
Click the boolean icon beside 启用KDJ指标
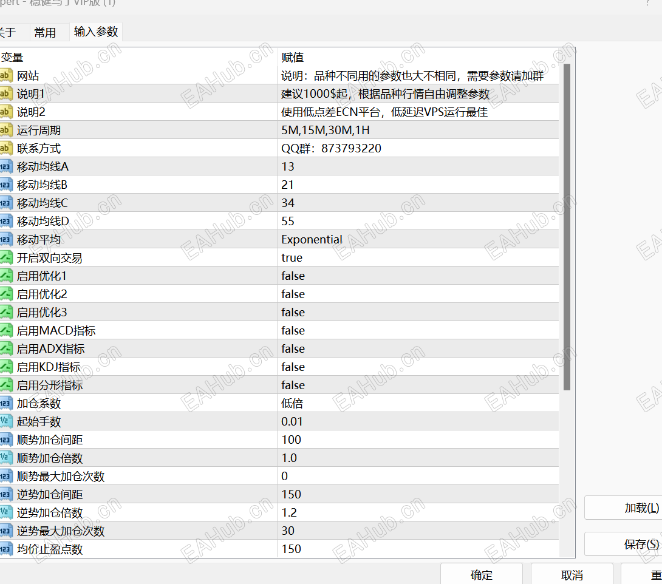5,367
